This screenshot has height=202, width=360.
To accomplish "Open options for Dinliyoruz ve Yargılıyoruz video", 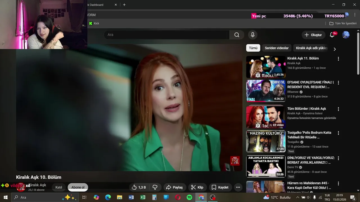I will click(x=338, y=158).
